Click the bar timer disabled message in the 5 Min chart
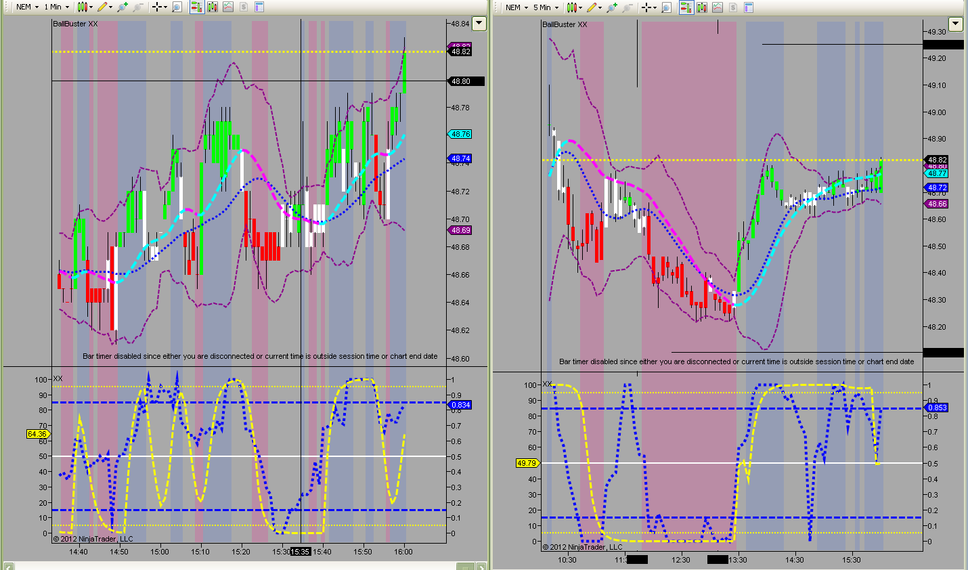 point(736,361)
